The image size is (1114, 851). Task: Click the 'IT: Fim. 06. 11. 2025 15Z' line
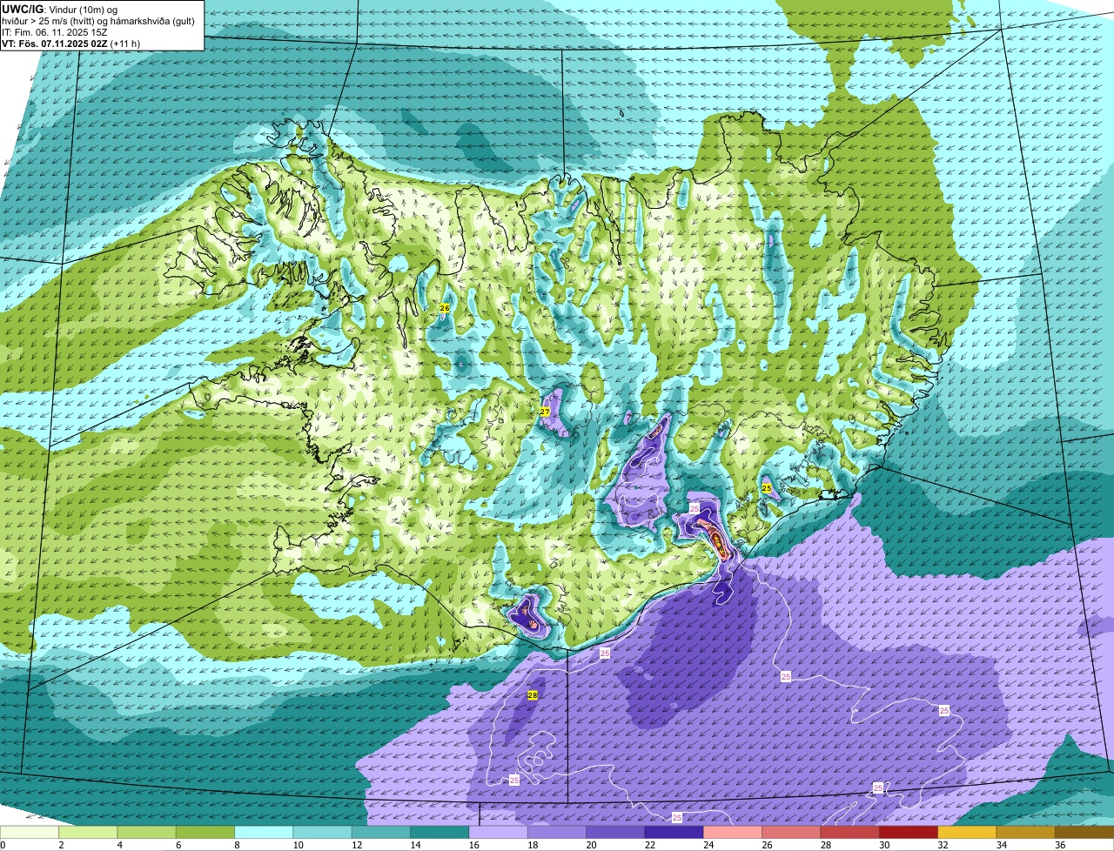tap(54, 32)
